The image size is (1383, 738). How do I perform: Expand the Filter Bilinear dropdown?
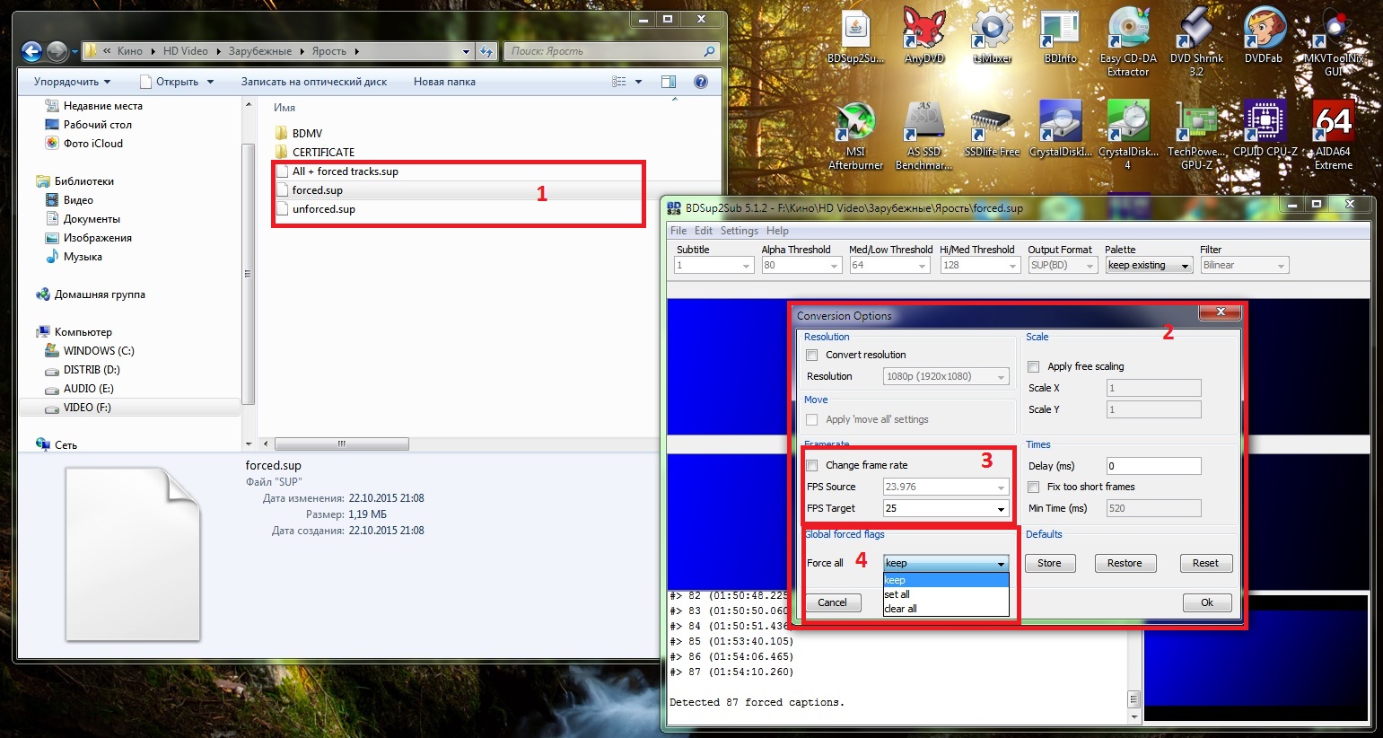(1244, 265)
